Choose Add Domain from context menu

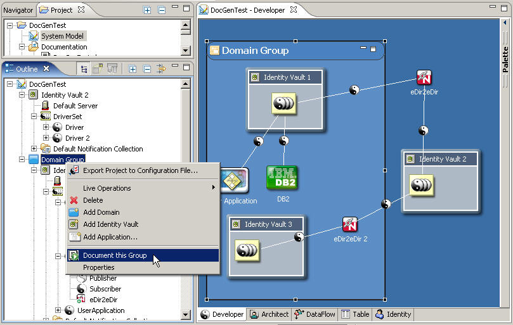(143, 212)
